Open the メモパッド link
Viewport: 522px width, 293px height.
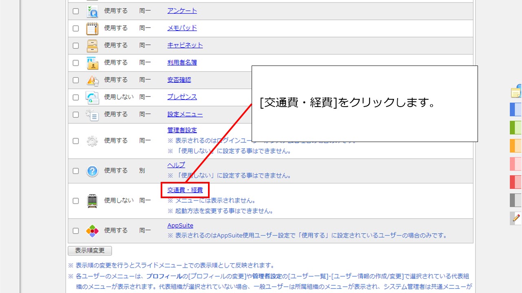tap(182, 28)
